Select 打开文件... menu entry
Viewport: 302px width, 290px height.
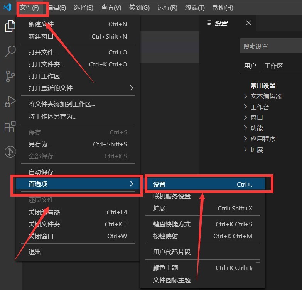coord(78,52)
